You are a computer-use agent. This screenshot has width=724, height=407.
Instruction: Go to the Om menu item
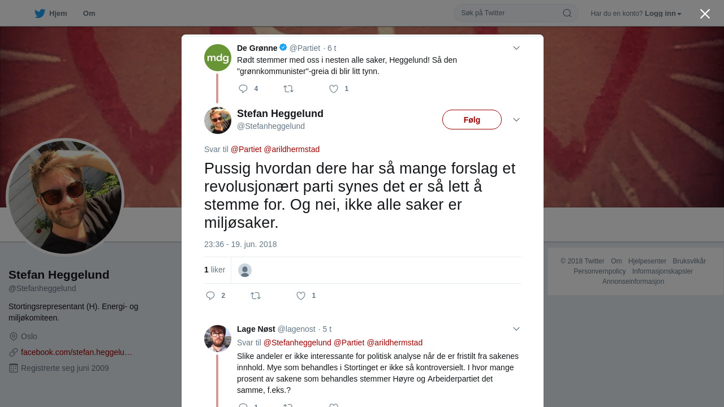click(89, 13)
